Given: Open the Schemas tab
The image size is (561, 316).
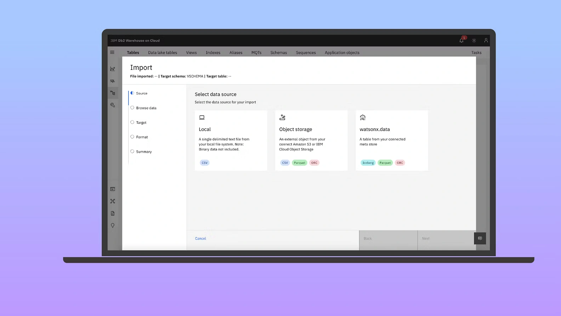Looking at the screenshot, I should point(279,52).
